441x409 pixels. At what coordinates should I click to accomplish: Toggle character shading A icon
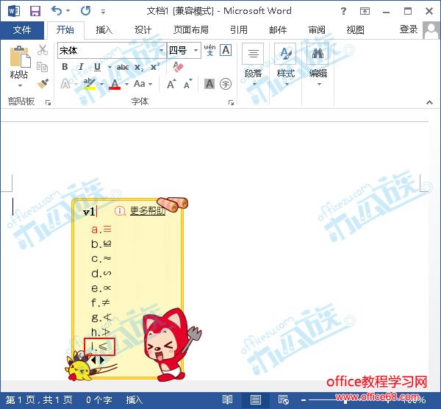coord(209,84)
